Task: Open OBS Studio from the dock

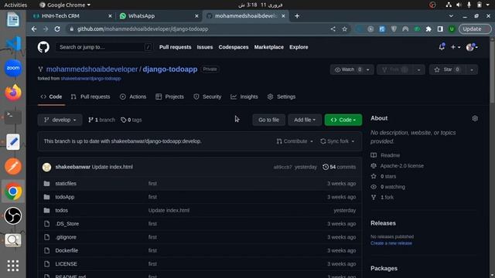Action: [x=13, y=215]
